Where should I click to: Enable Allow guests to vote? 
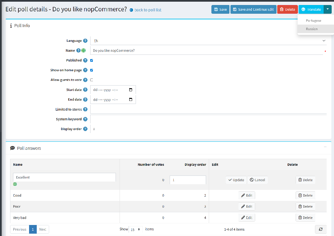[x=92, y=80]
